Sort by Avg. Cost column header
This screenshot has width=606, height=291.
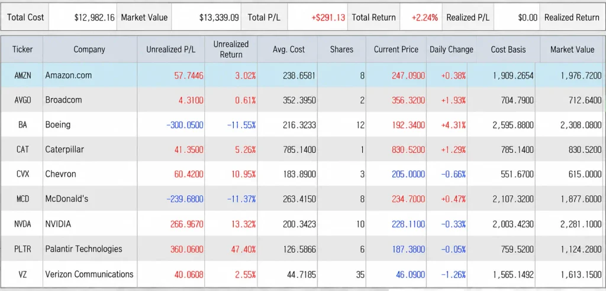[x=288, y=50]
